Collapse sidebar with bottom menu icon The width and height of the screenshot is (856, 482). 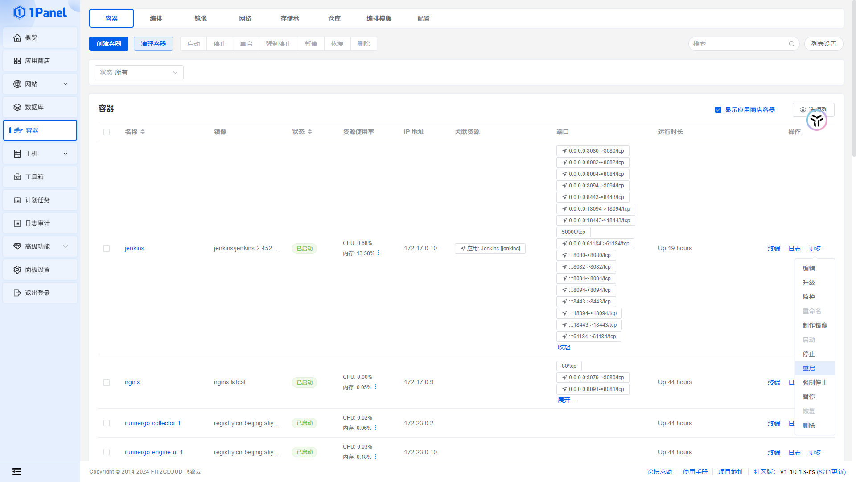17,471
